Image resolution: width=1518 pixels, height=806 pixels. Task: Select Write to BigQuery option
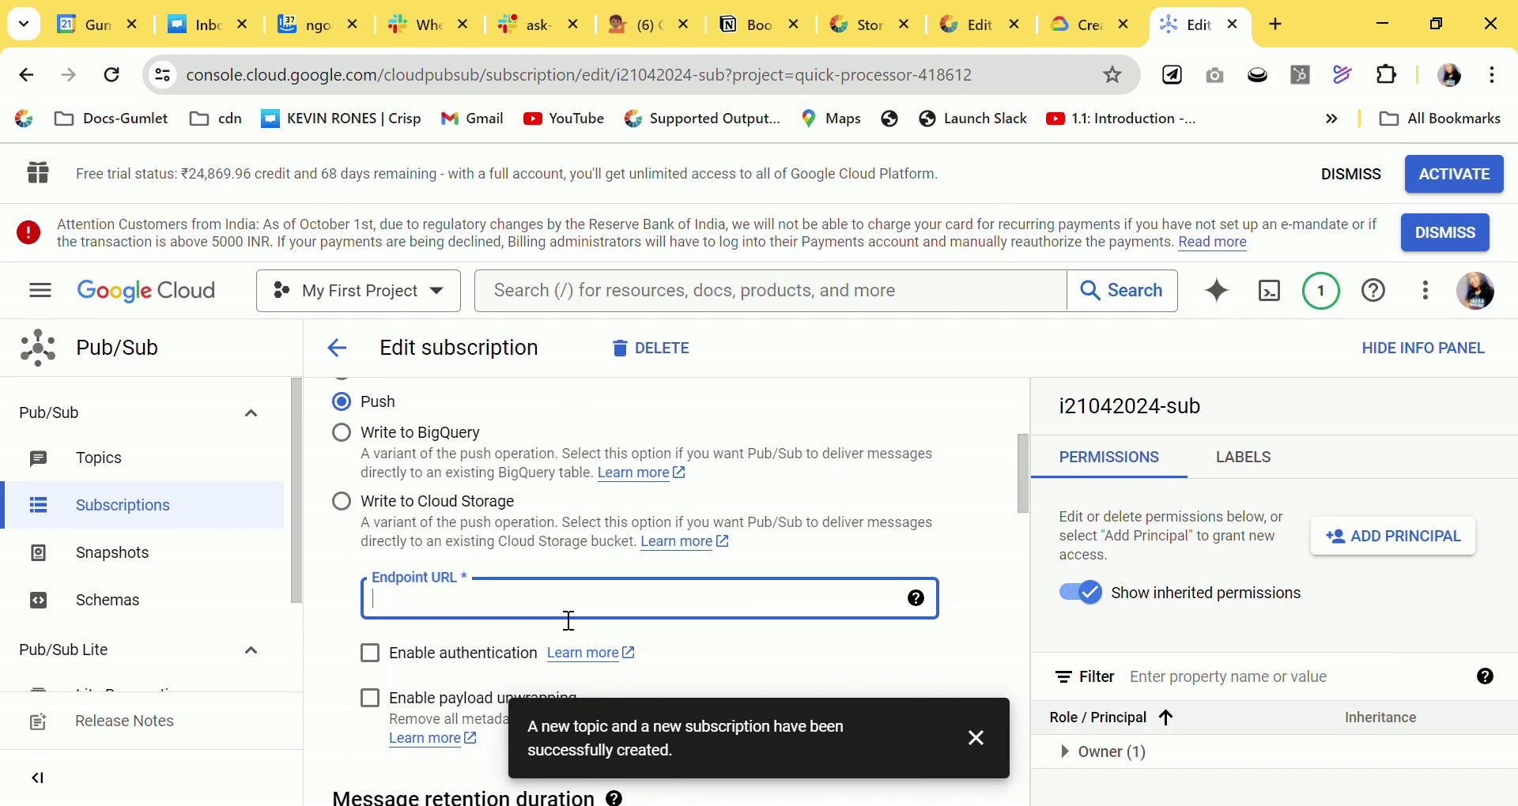[342, 432]
